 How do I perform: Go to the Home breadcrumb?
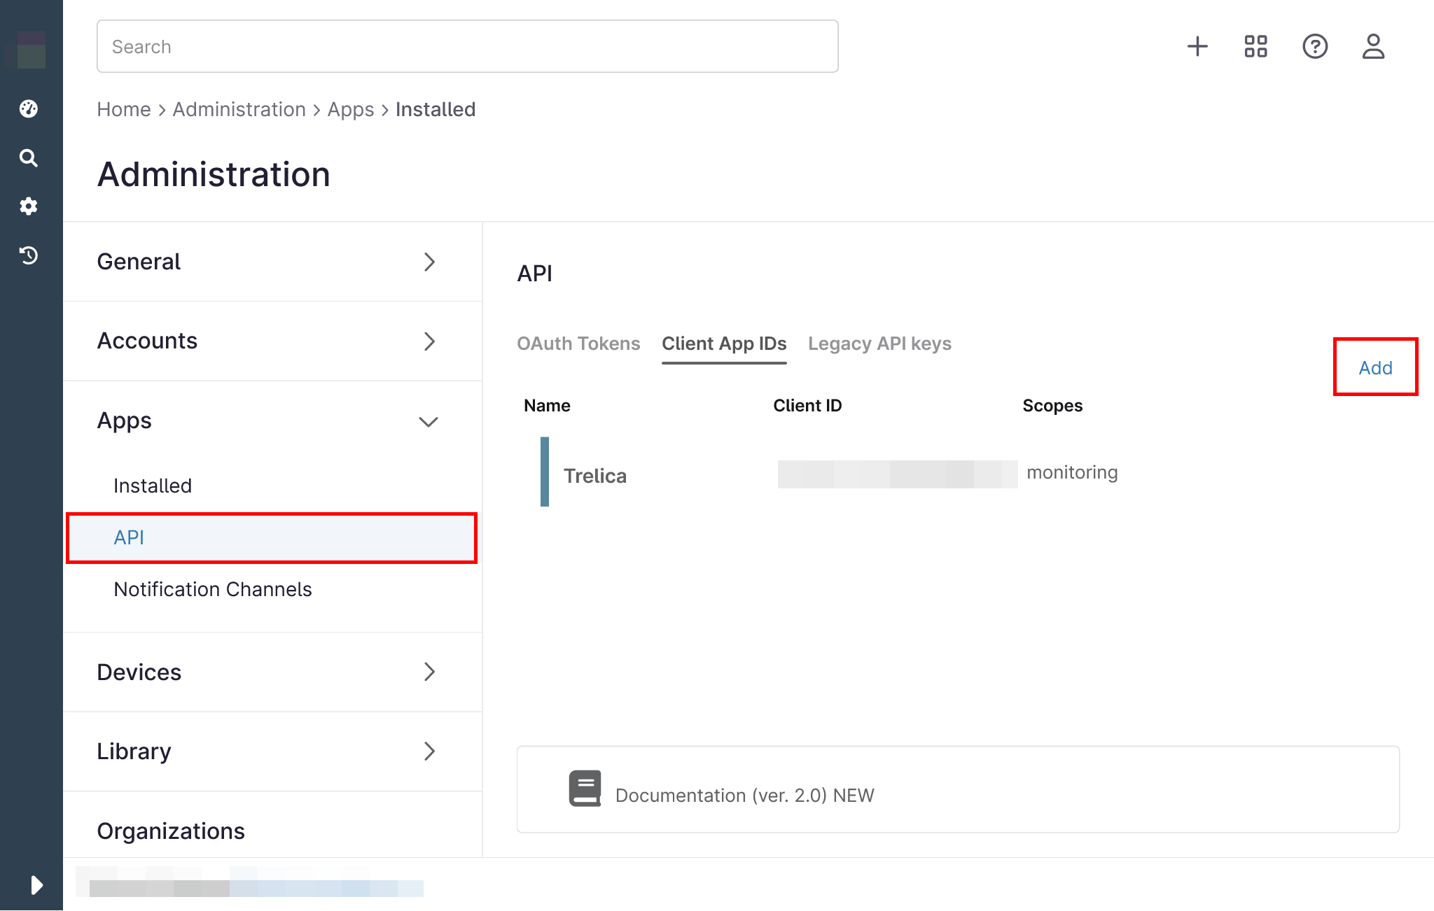[124, 109]
